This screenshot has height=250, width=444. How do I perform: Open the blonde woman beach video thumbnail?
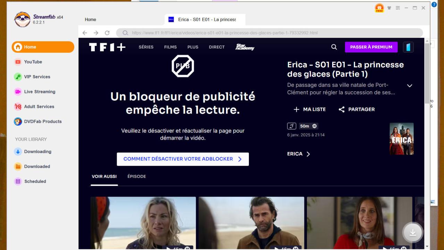point(143,223)
